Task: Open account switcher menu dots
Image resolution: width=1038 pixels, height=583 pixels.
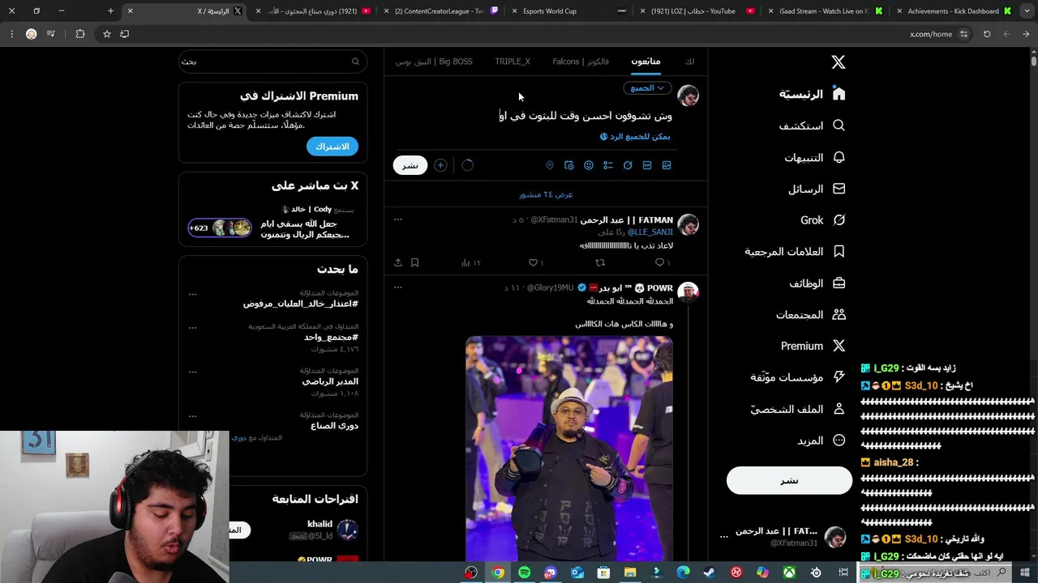Action: (x=724, y=536)
